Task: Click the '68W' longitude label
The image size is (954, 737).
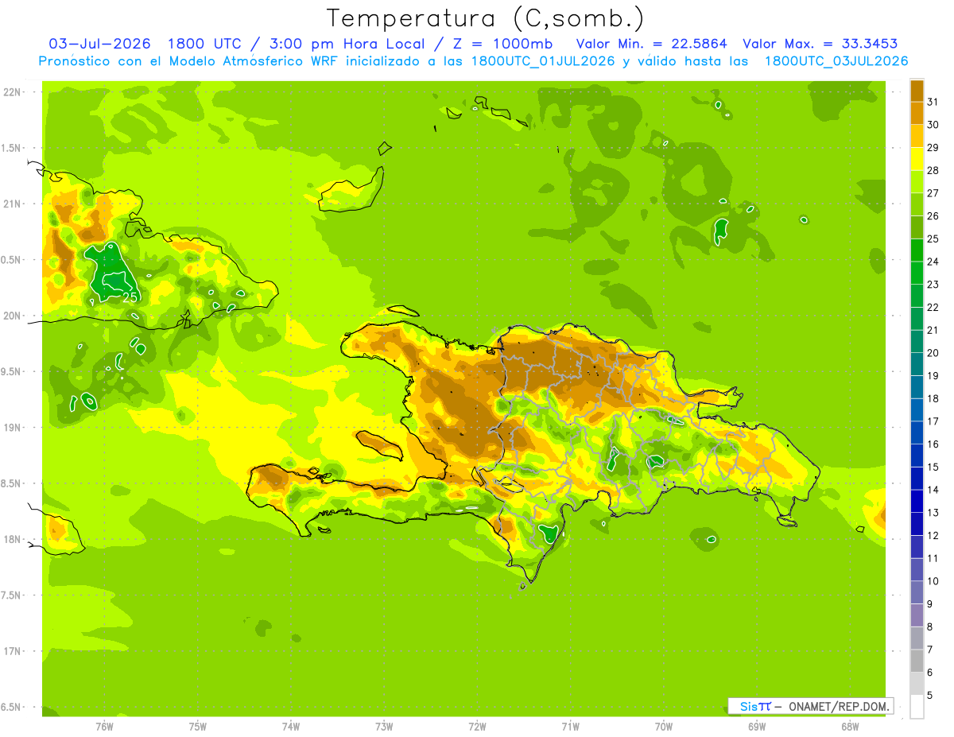Action: (850, 726)
